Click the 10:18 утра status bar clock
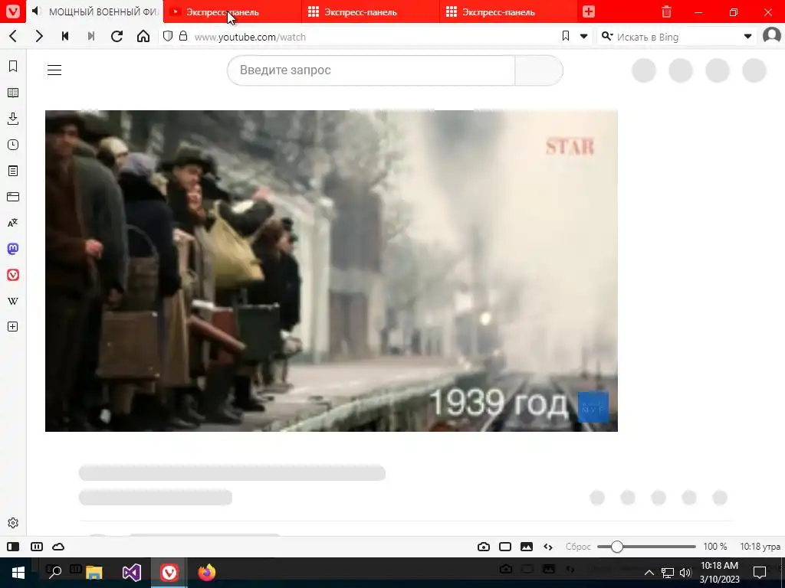Viewport: 785px width, 588px height. click(x=760, y=547)
